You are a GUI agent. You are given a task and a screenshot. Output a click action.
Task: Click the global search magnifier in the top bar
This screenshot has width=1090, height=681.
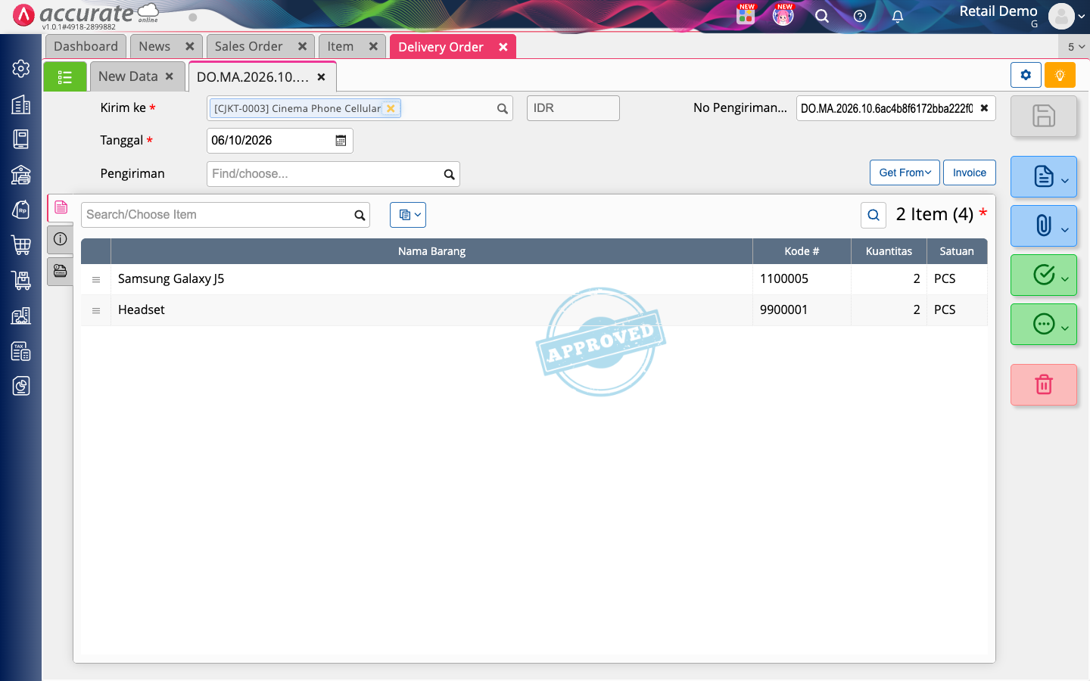click(822, 16)
